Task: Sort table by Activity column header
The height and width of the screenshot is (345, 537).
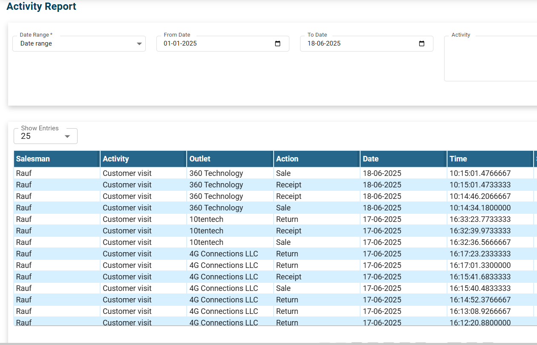Action: tap(115, 159)
